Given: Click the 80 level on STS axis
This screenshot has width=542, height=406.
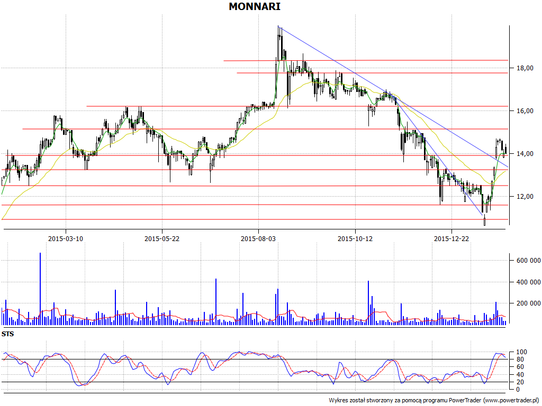Looking at the screenshot, I should tap(520, 359).
